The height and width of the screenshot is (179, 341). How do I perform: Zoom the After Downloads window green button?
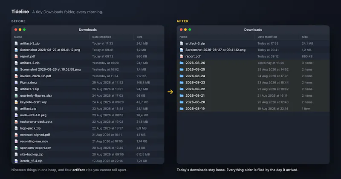tap(190, 29)
